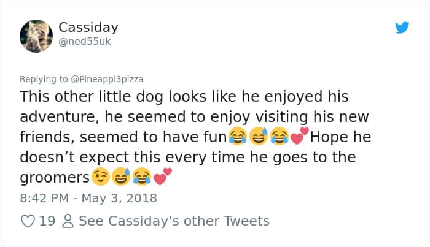430x247 pixels.
Task: Open the @Pineappl3pizza mention
Action: (x=104, y=79)
